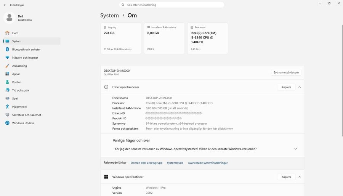This screenshot has height=196, width=343.
Task: Click the Sök efter en inställning field
Action: 171,5
